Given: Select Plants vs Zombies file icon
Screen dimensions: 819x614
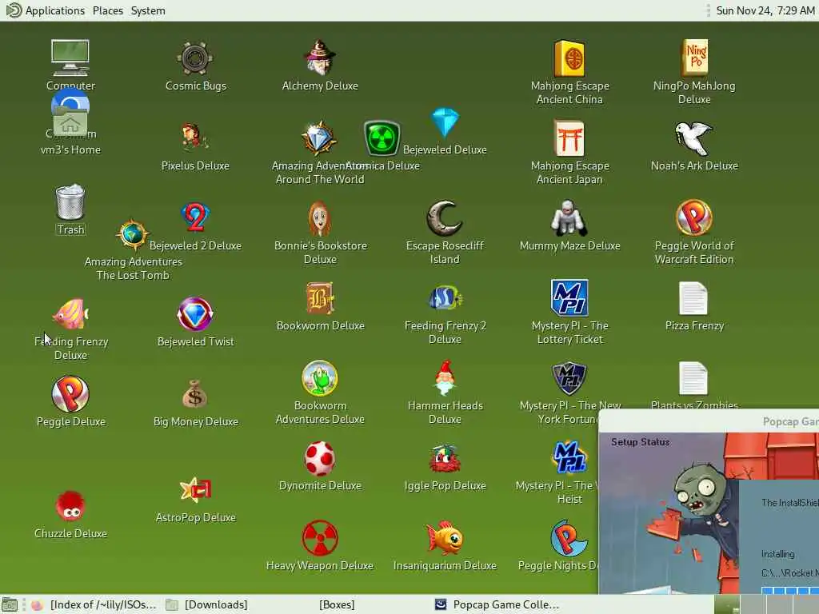Looking at the screenshot, I should 693,378.
